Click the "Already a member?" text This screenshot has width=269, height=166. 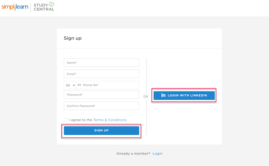[133, 153]
